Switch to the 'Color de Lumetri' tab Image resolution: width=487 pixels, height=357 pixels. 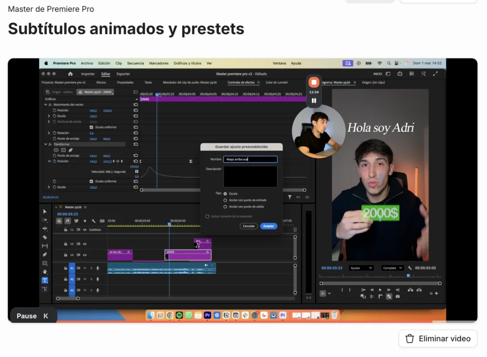click(x=276, y=82)
